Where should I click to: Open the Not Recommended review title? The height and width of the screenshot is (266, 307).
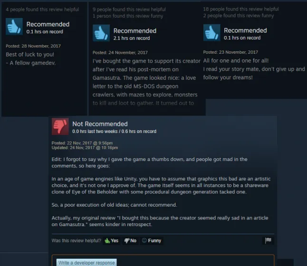tap(100, 124)
